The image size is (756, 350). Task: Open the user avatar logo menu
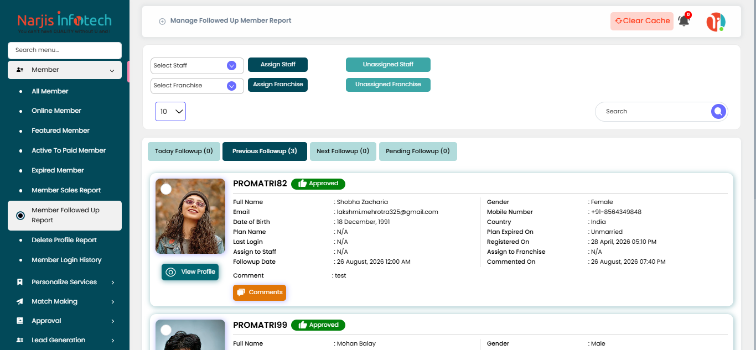click(716, 22)
